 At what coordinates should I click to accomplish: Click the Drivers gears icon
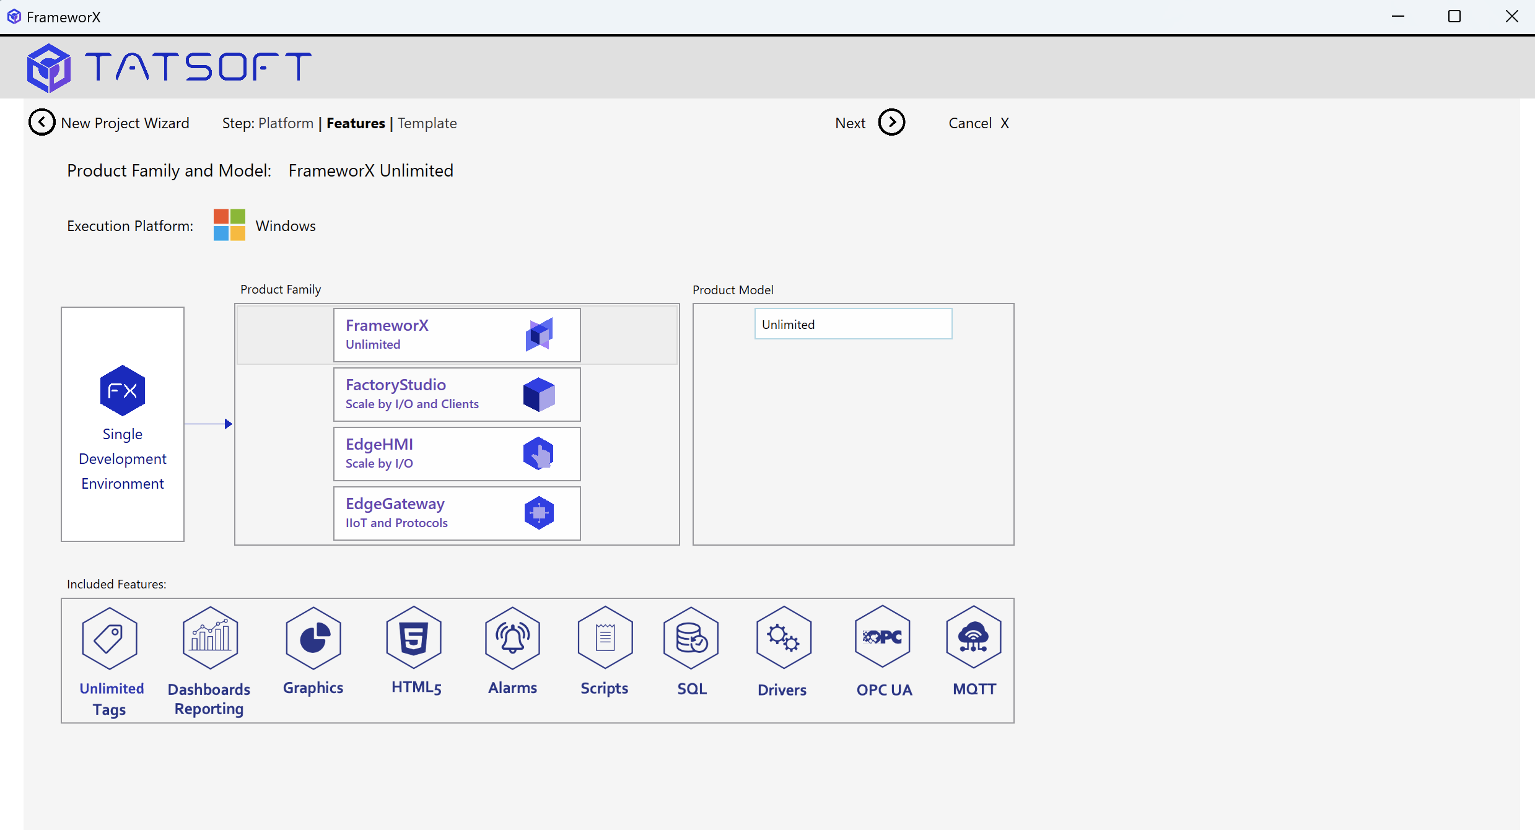(x=784, y=638)
